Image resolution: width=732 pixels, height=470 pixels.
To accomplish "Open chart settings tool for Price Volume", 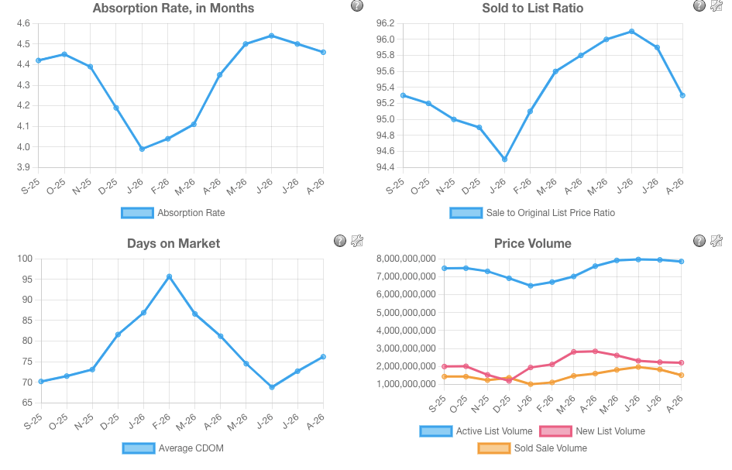I will point(717,240).
